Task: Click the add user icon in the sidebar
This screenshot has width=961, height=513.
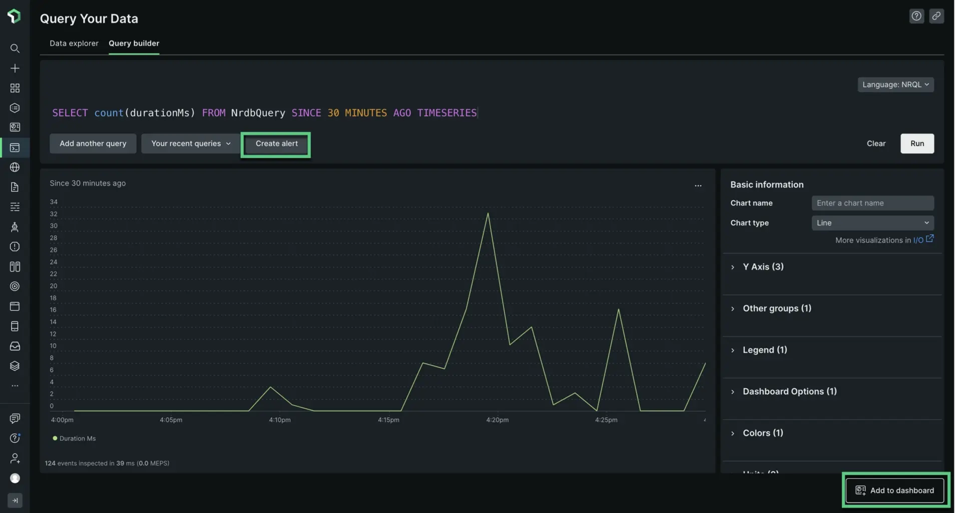Action: click(x=15, y=458)
